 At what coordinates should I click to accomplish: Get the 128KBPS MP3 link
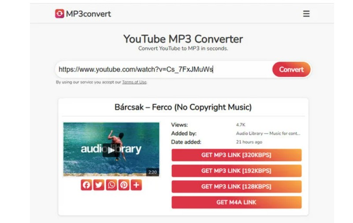[x=236, y=186]
